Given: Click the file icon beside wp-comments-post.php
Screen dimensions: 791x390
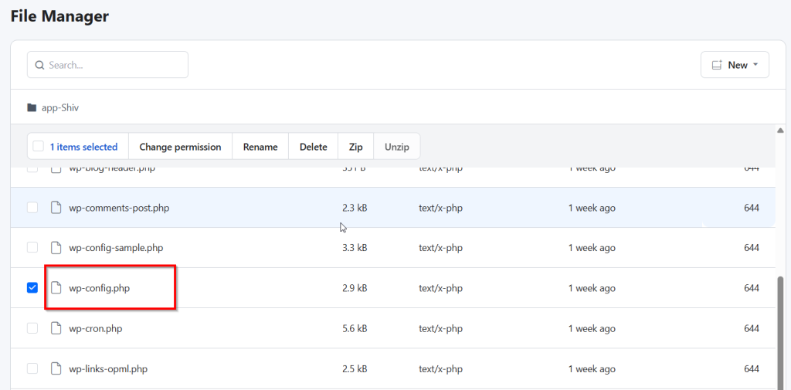Looking at the screenshot, I should 56,208.
